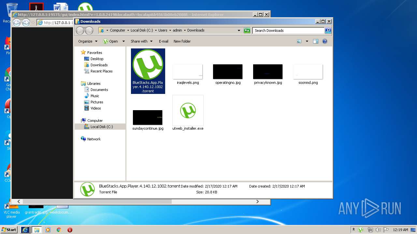The image size is (417, 234).
Task: Open the Start menu
Action: pos(9,229)
